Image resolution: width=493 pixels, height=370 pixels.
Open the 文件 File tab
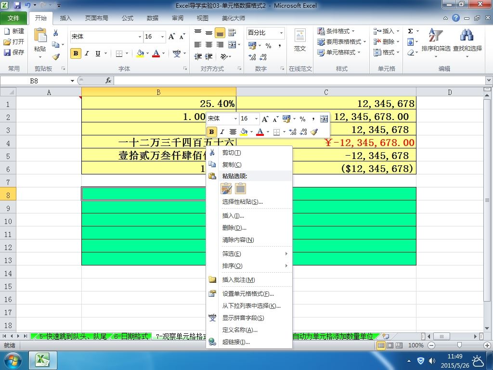click(x=13, y=18)
